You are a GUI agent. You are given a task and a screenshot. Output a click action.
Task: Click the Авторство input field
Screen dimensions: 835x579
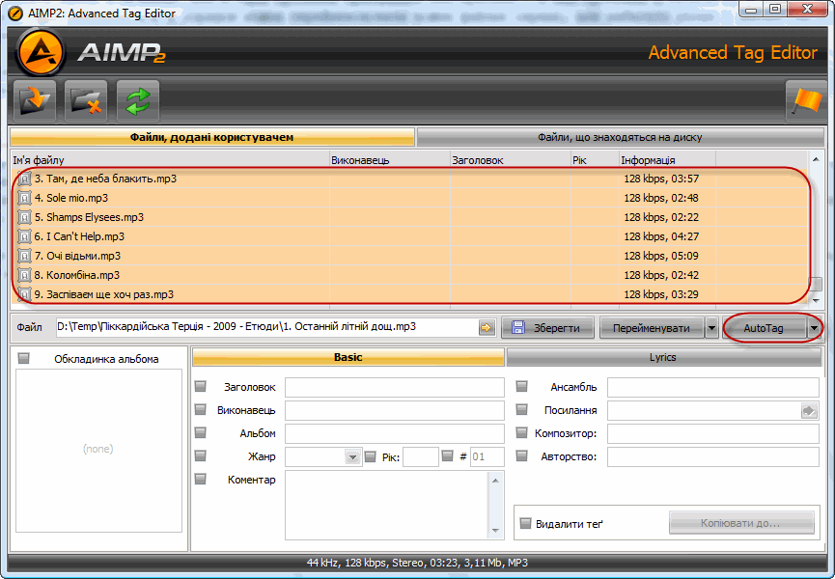pos(713,456)
